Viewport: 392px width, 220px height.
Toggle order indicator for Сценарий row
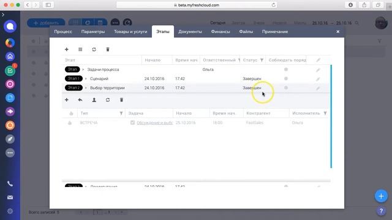[x=286, y=79]
